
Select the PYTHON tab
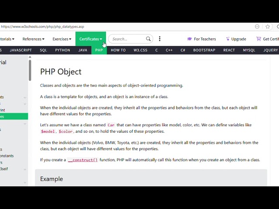[x=62, y=50]
